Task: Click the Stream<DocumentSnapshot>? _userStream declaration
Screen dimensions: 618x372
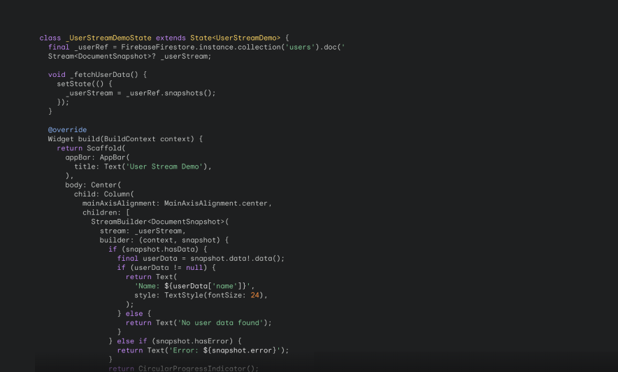Action: pos(129,57)
